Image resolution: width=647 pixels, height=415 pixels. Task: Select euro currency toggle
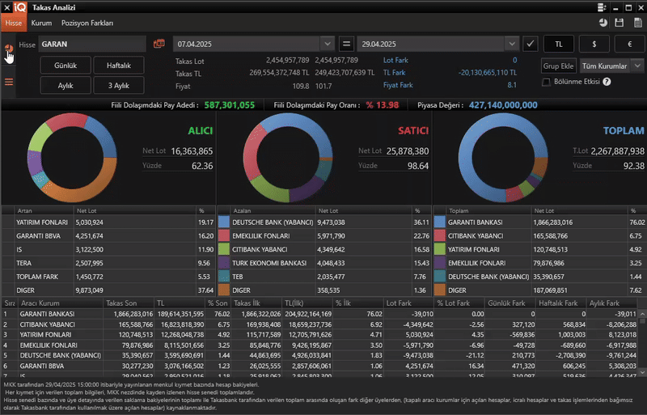coord(630,44)
